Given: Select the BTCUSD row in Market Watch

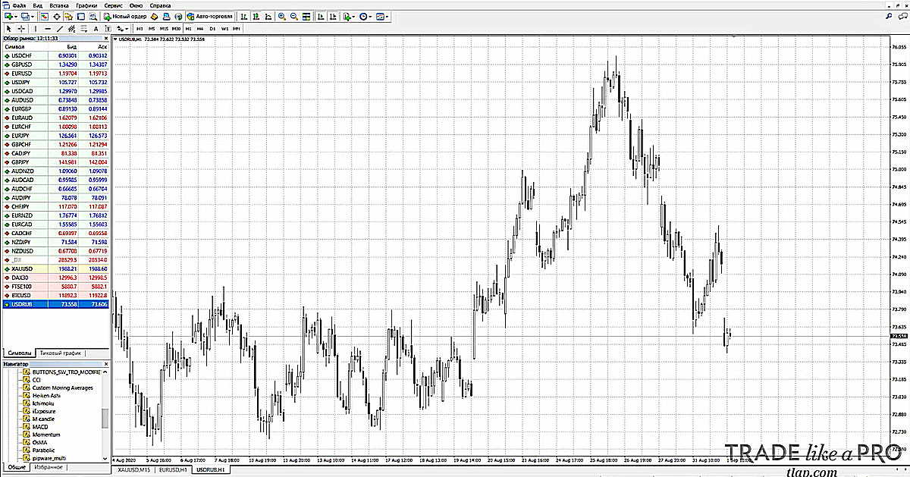Looking at the screenshot, I should coord(55,295).
